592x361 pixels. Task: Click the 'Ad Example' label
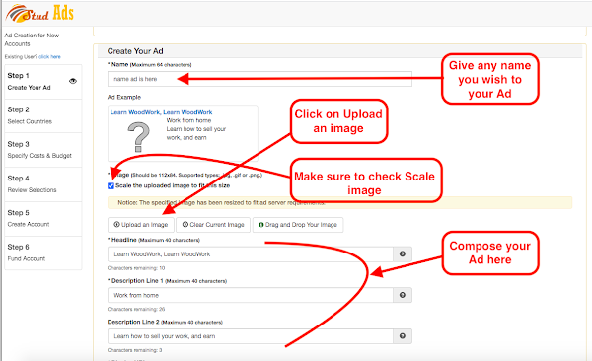pos(124,97)
